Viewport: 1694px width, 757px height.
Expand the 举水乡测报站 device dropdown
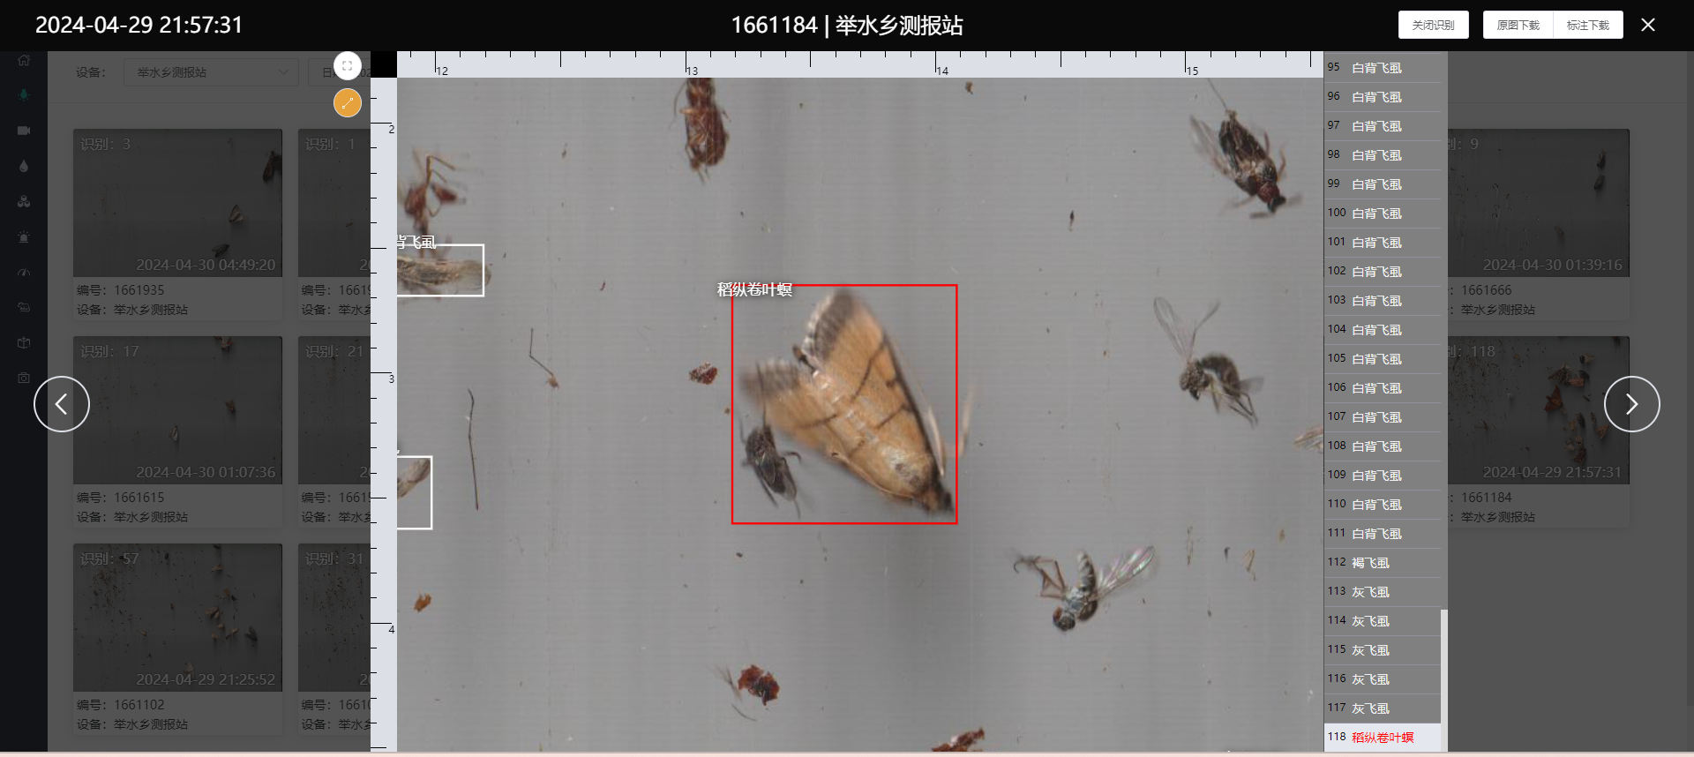pyautogui.click(x=211, y=72)
